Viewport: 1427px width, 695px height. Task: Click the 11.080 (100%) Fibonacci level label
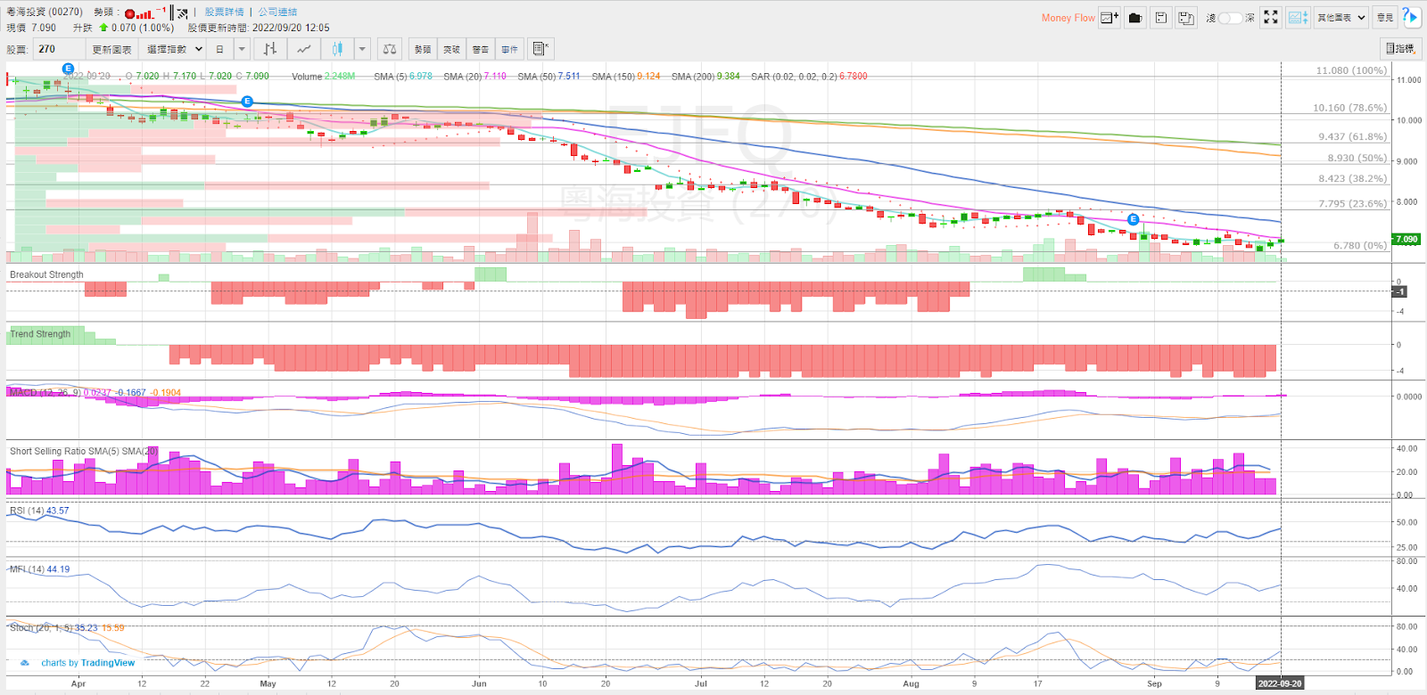tap(1351, 70)
